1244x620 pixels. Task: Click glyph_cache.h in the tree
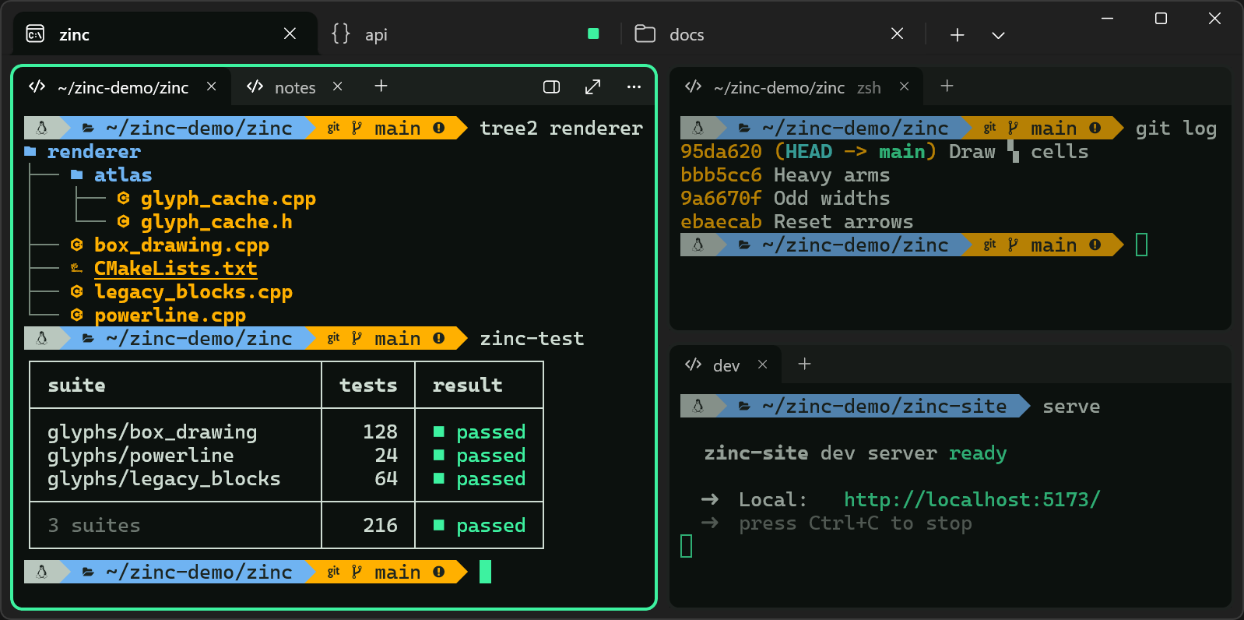point(216,222)
